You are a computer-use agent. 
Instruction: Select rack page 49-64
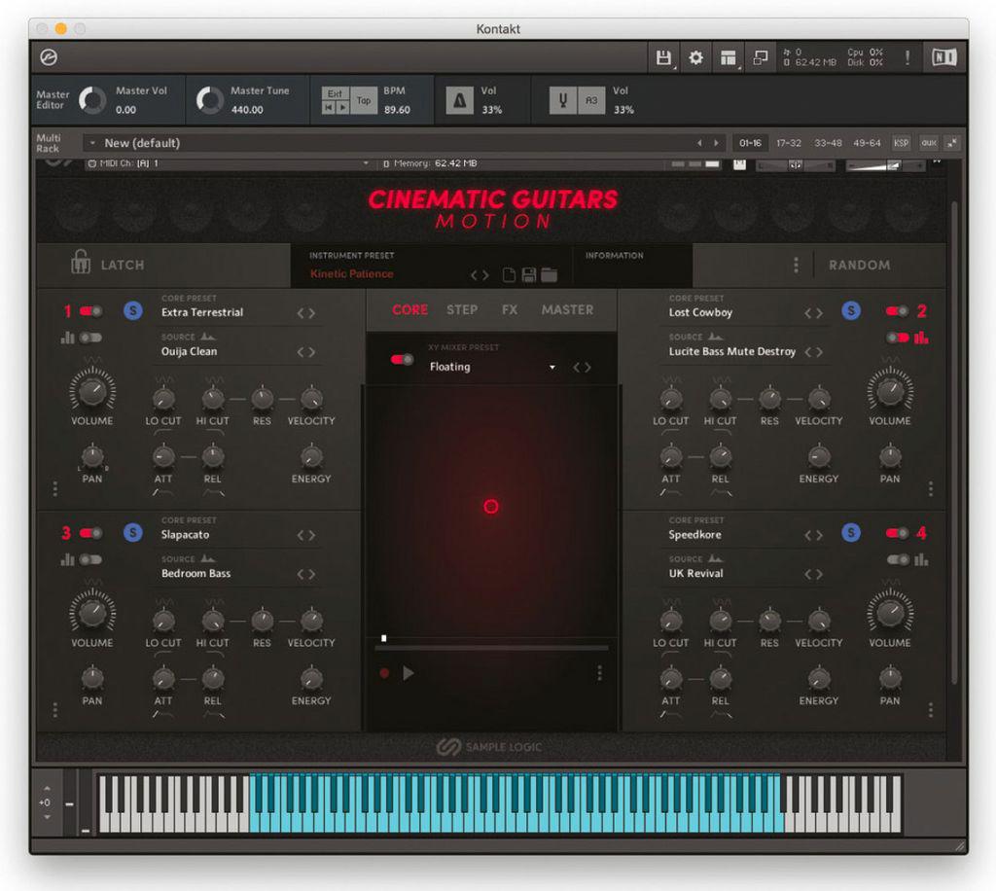867,143
